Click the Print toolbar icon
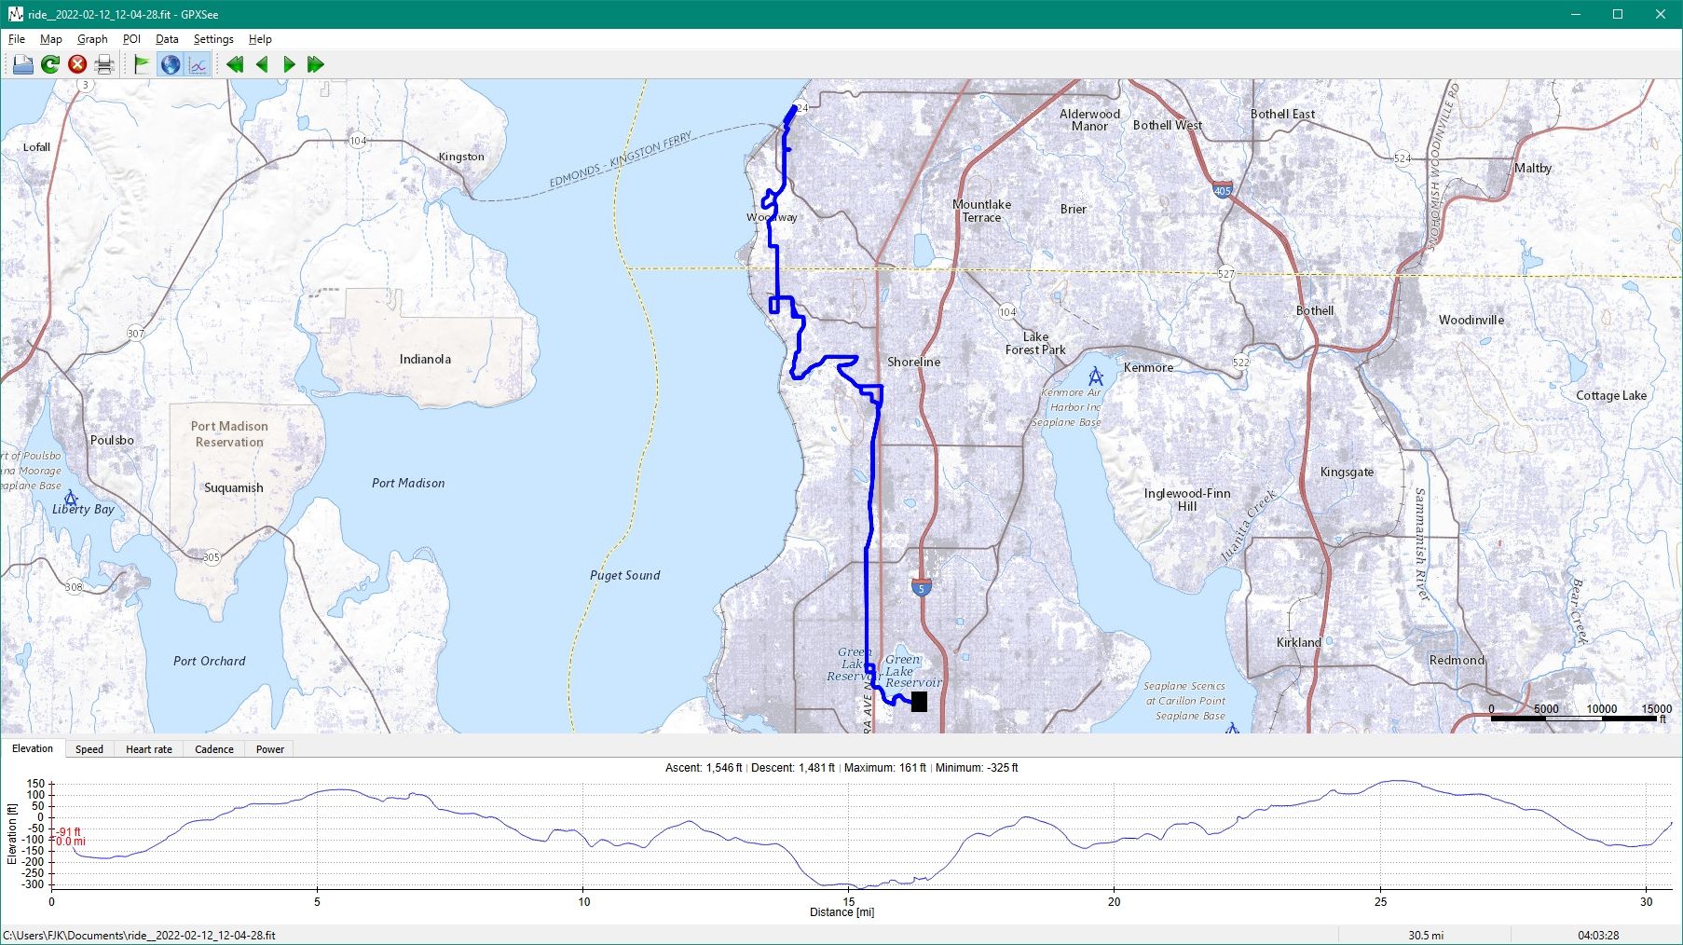The image size is (1683, 945). [104, 64]
